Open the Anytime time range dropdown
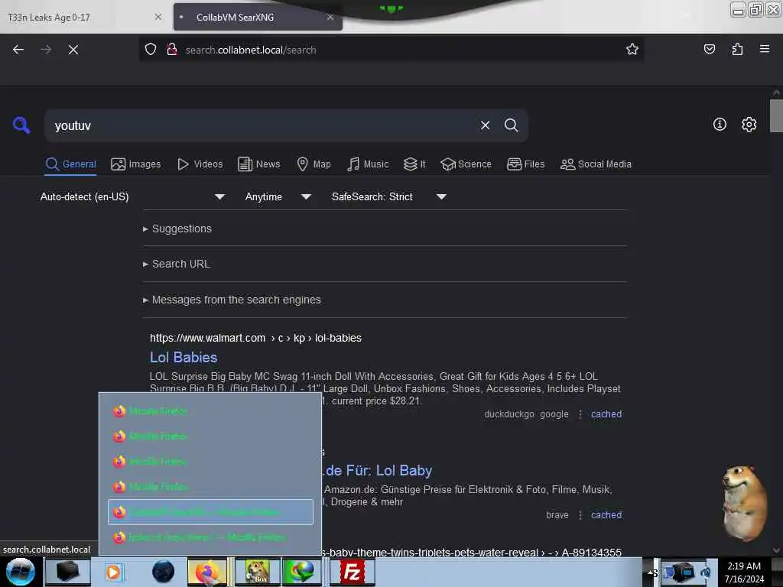 coord(278,196)
